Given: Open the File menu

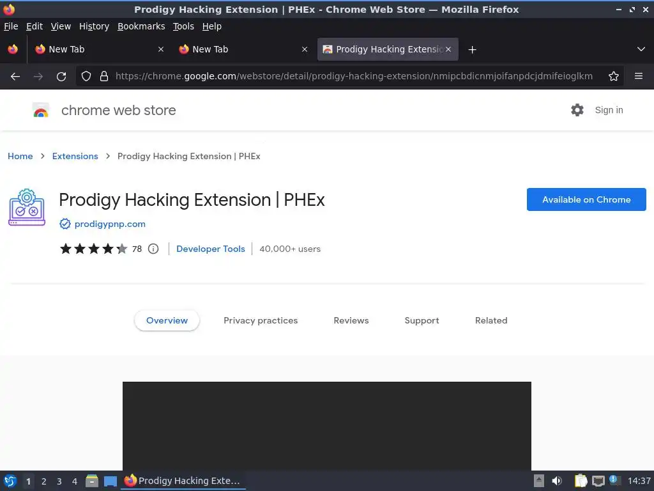Looking at the screenshot, I should click(11, 26).
